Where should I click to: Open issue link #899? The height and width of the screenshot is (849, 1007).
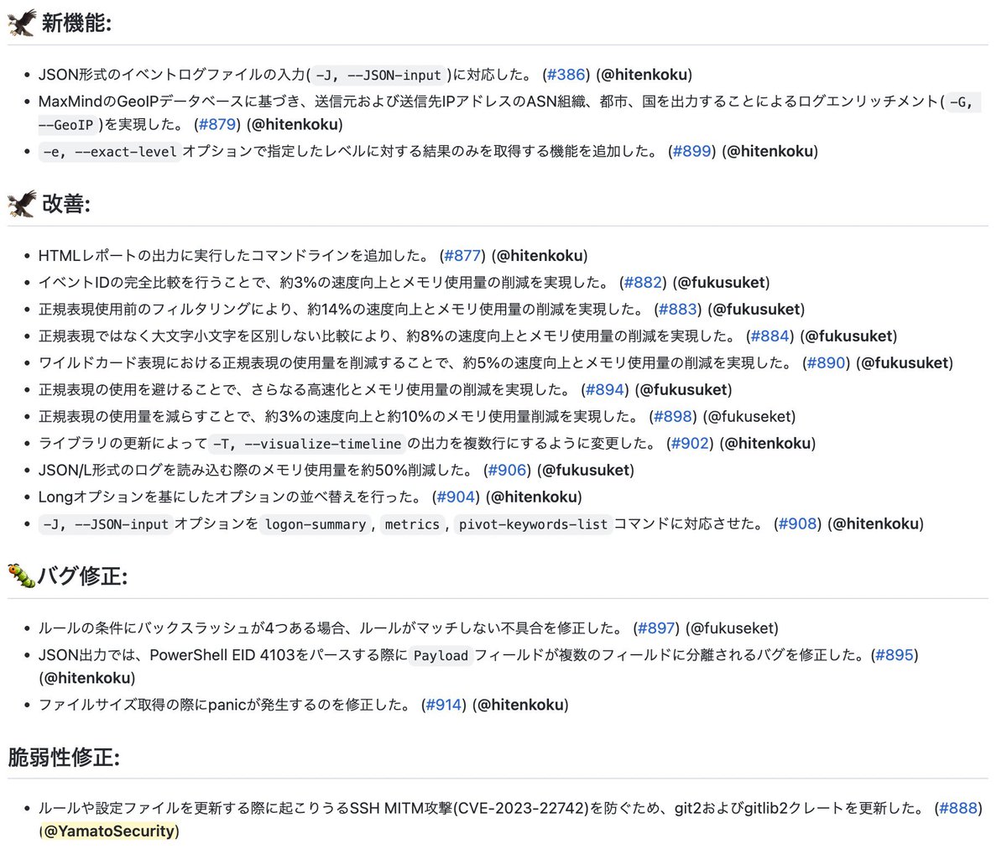[x=692, y=152]
